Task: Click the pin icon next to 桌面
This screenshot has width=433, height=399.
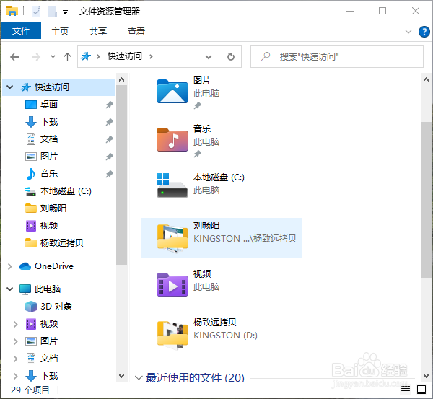Action: click(x=110, y=105)
